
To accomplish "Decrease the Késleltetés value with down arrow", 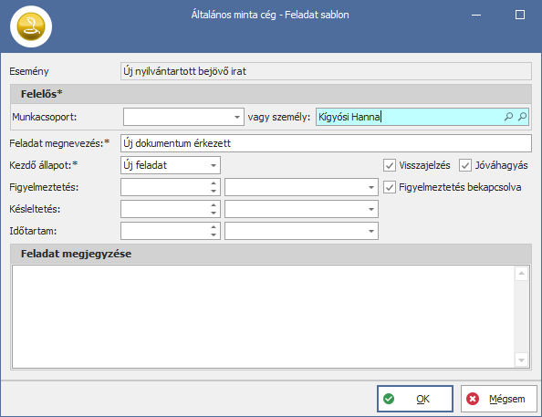I will (x=214, y=213).
